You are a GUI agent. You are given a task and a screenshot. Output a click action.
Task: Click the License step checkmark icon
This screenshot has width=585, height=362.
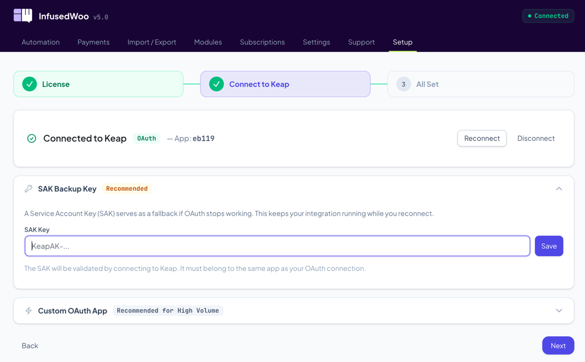point(29,84)
